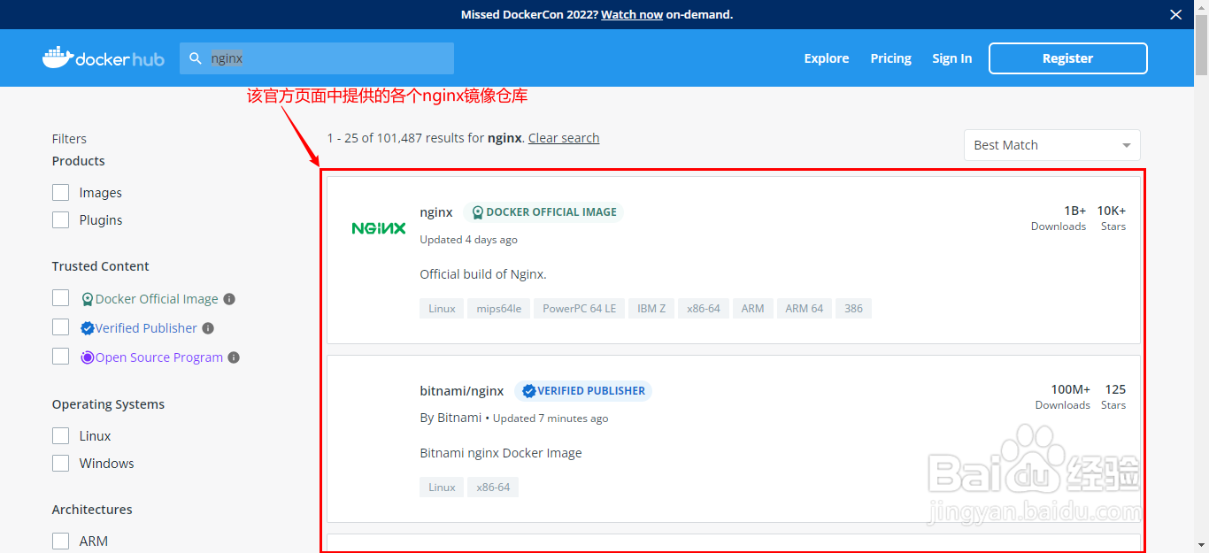Click the 'Updated 7 minutes ago' text
Image resolution: width=1209 pixels, height=553 pixels.
pos(551,419)
